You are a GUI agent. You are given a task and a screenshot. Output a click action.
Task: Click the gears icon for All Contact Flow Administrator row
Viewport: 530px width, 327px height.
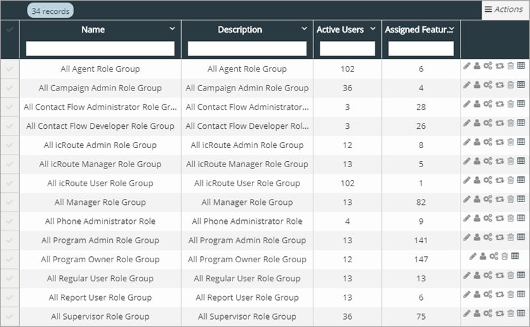[x=488, y=104]
